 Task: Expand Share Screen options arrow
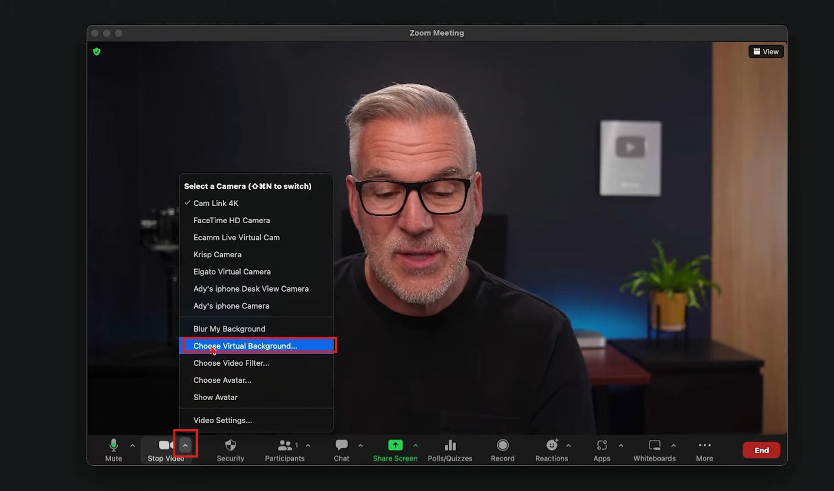tap(415, 445)
